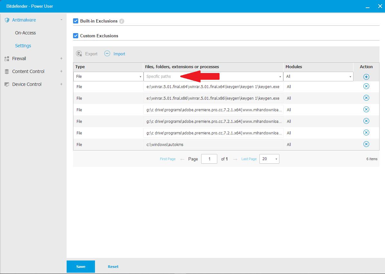The image size is (385, 274).
Task: Toggle the Built-in Exclusions checkbox
Action: (x=76, y=21)
